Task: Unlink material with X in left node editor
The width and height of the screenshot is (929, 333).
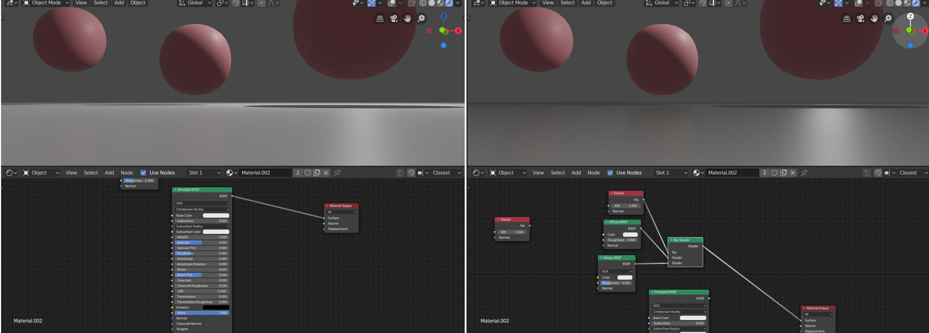Action: [326, 173]
